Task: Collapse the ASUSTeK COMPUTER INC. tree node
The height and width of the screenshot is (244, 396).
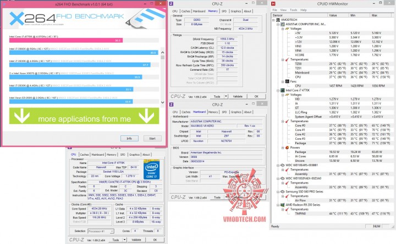Action: 278,25
